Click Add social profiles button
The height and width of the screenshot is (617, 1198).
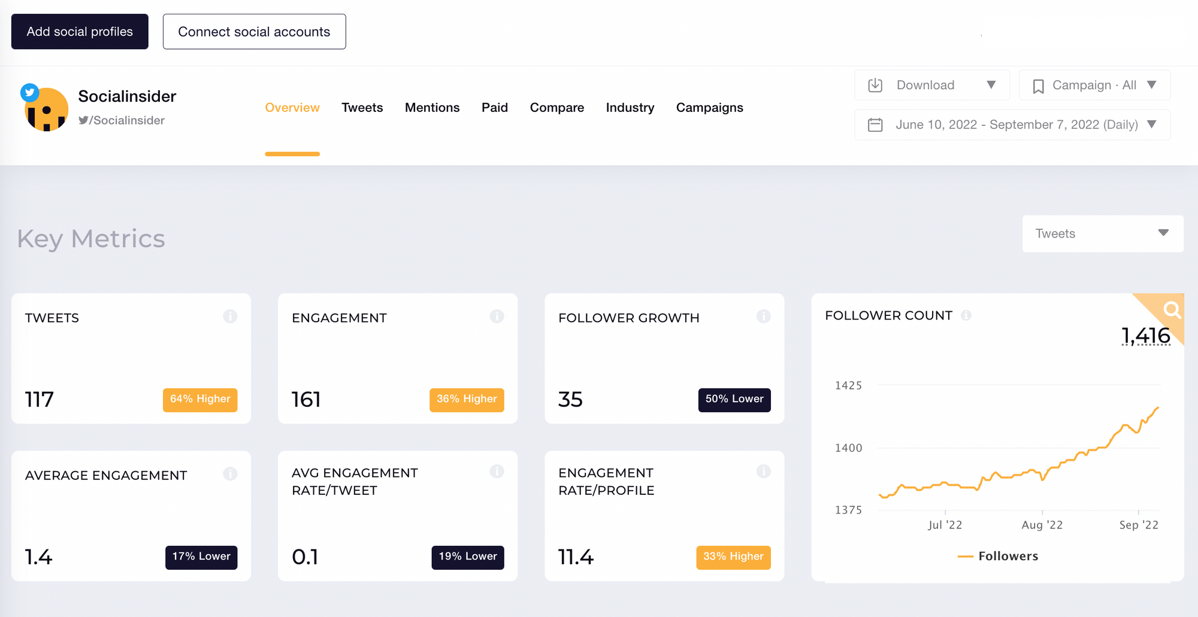[80, 32]
